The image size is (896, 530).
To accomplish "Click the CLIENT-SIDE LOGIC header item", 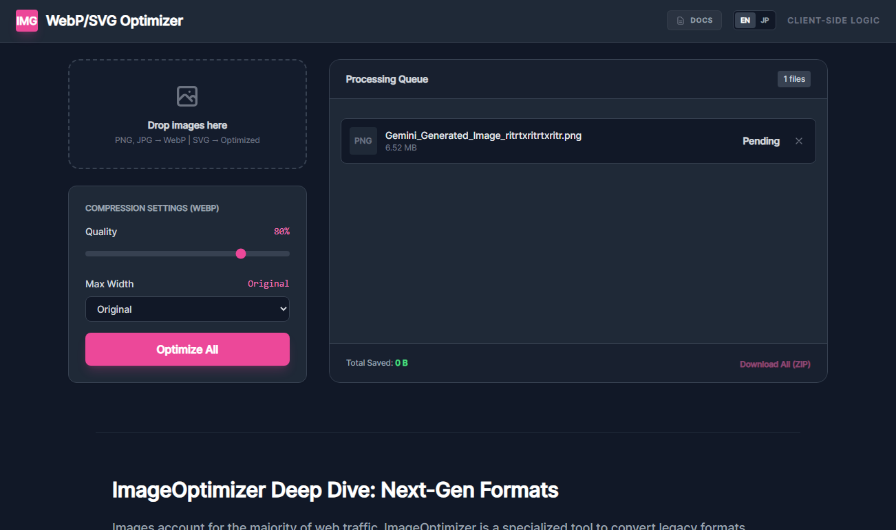I will (833, 20).
